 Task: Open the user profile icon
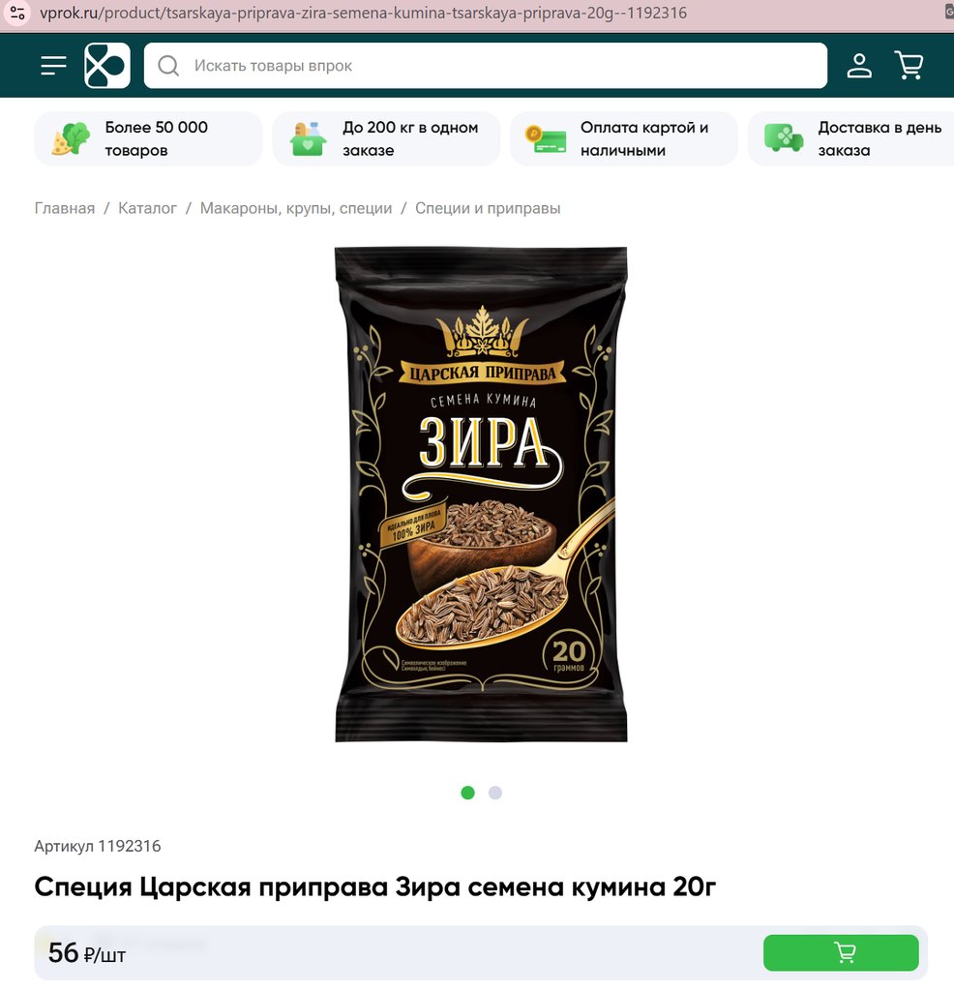859,66
